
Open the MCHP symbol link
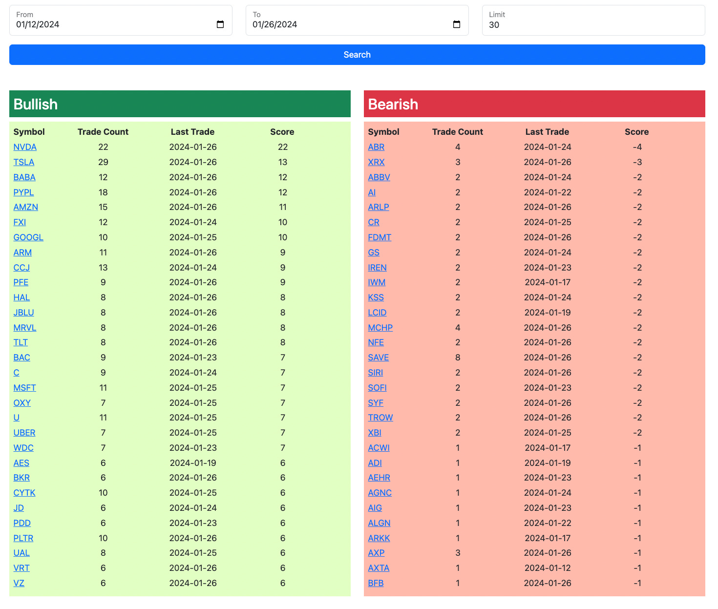point(380,328)
